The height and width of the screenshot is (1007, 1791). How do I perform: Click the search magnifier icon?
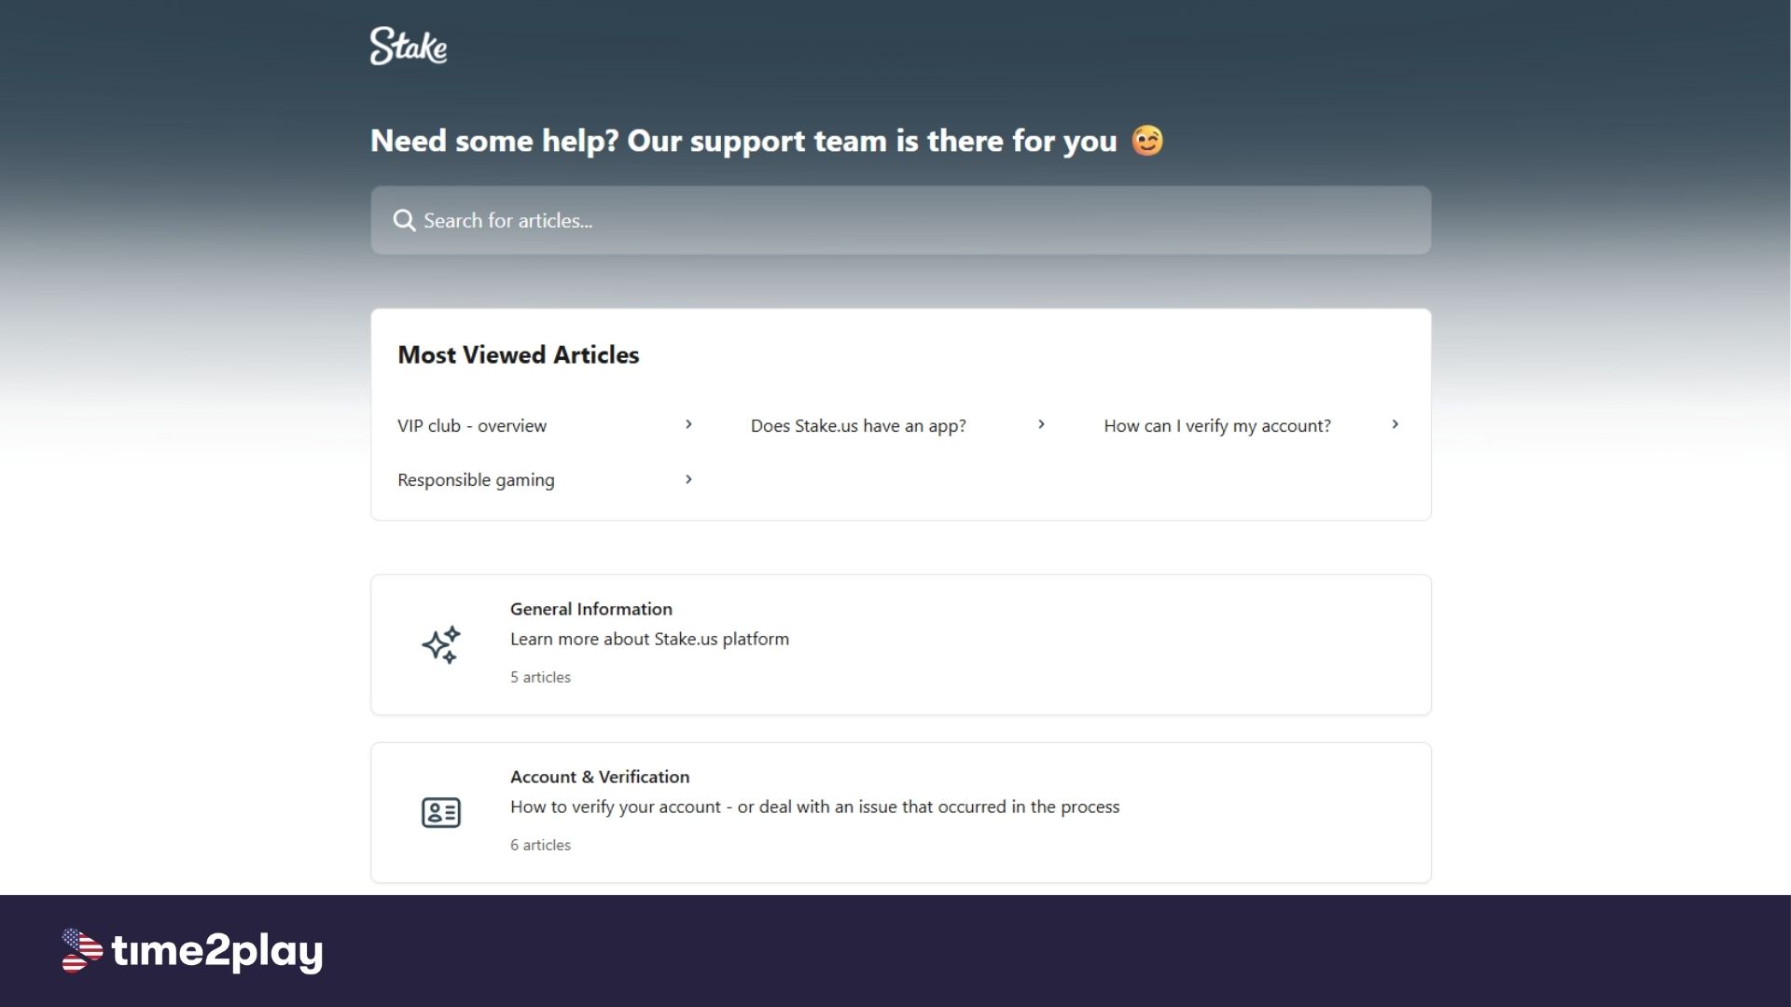[404, 221]
